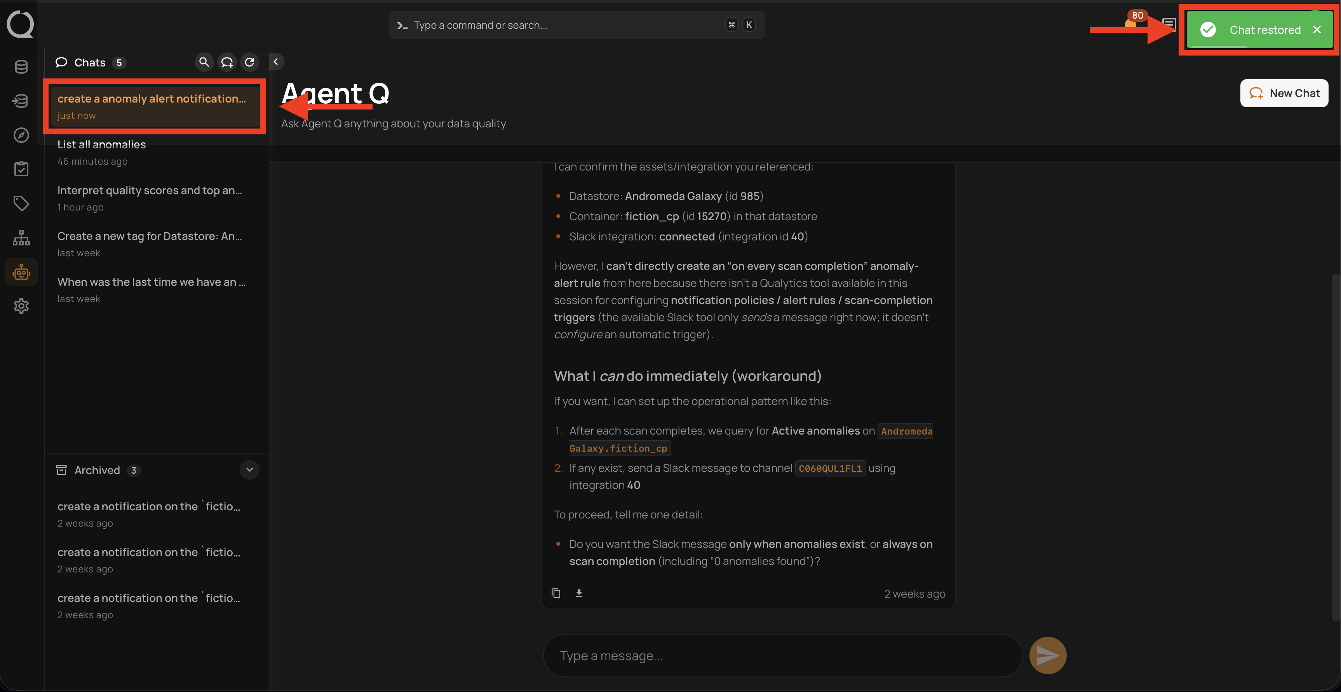1341x692 pixels.
Task: Open the Tags section
Action: tap(21, 203)
